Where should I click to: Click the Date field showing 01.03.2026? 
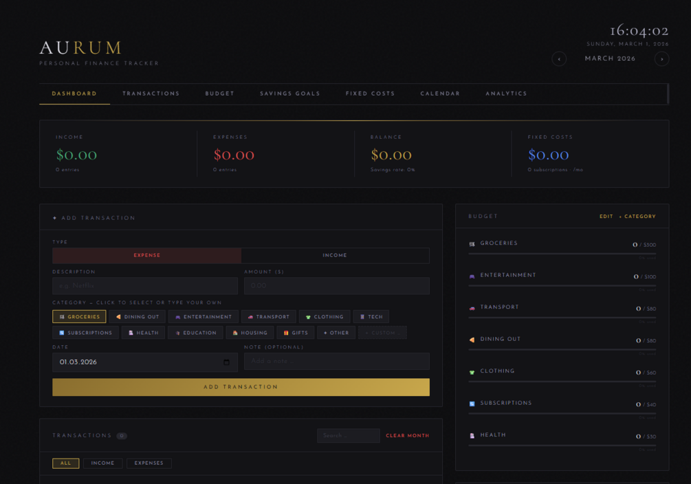click(x=145, y=362)
